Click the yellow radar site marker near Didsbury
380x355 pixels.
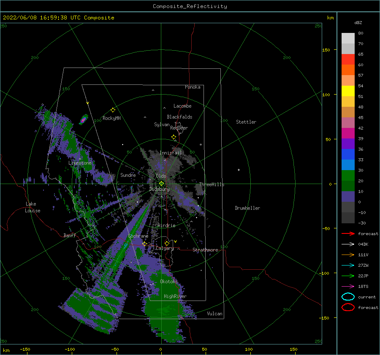161,184
